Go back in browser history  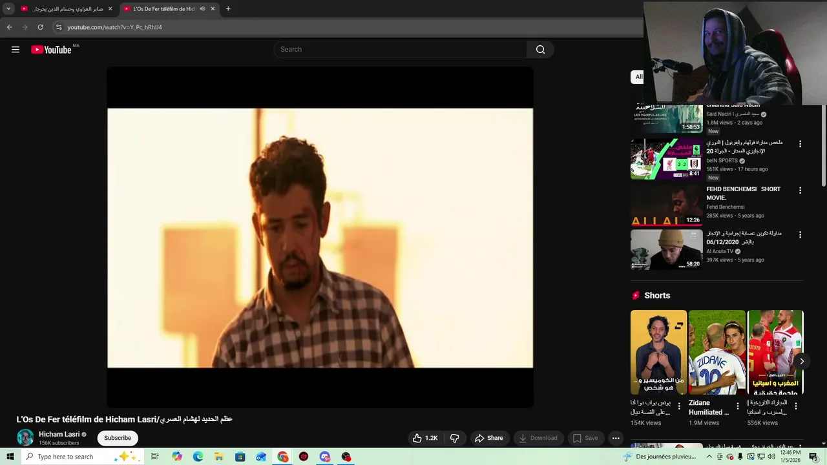click(x=9, y=27)
